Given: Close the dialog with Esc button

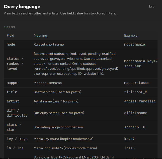Looking at the screenshot, I should click(x=152, y=6).
